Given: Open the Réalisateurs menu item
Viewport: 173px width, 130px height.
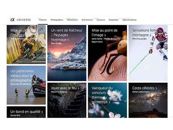Looking at the screenshot, I should [72, 20].
